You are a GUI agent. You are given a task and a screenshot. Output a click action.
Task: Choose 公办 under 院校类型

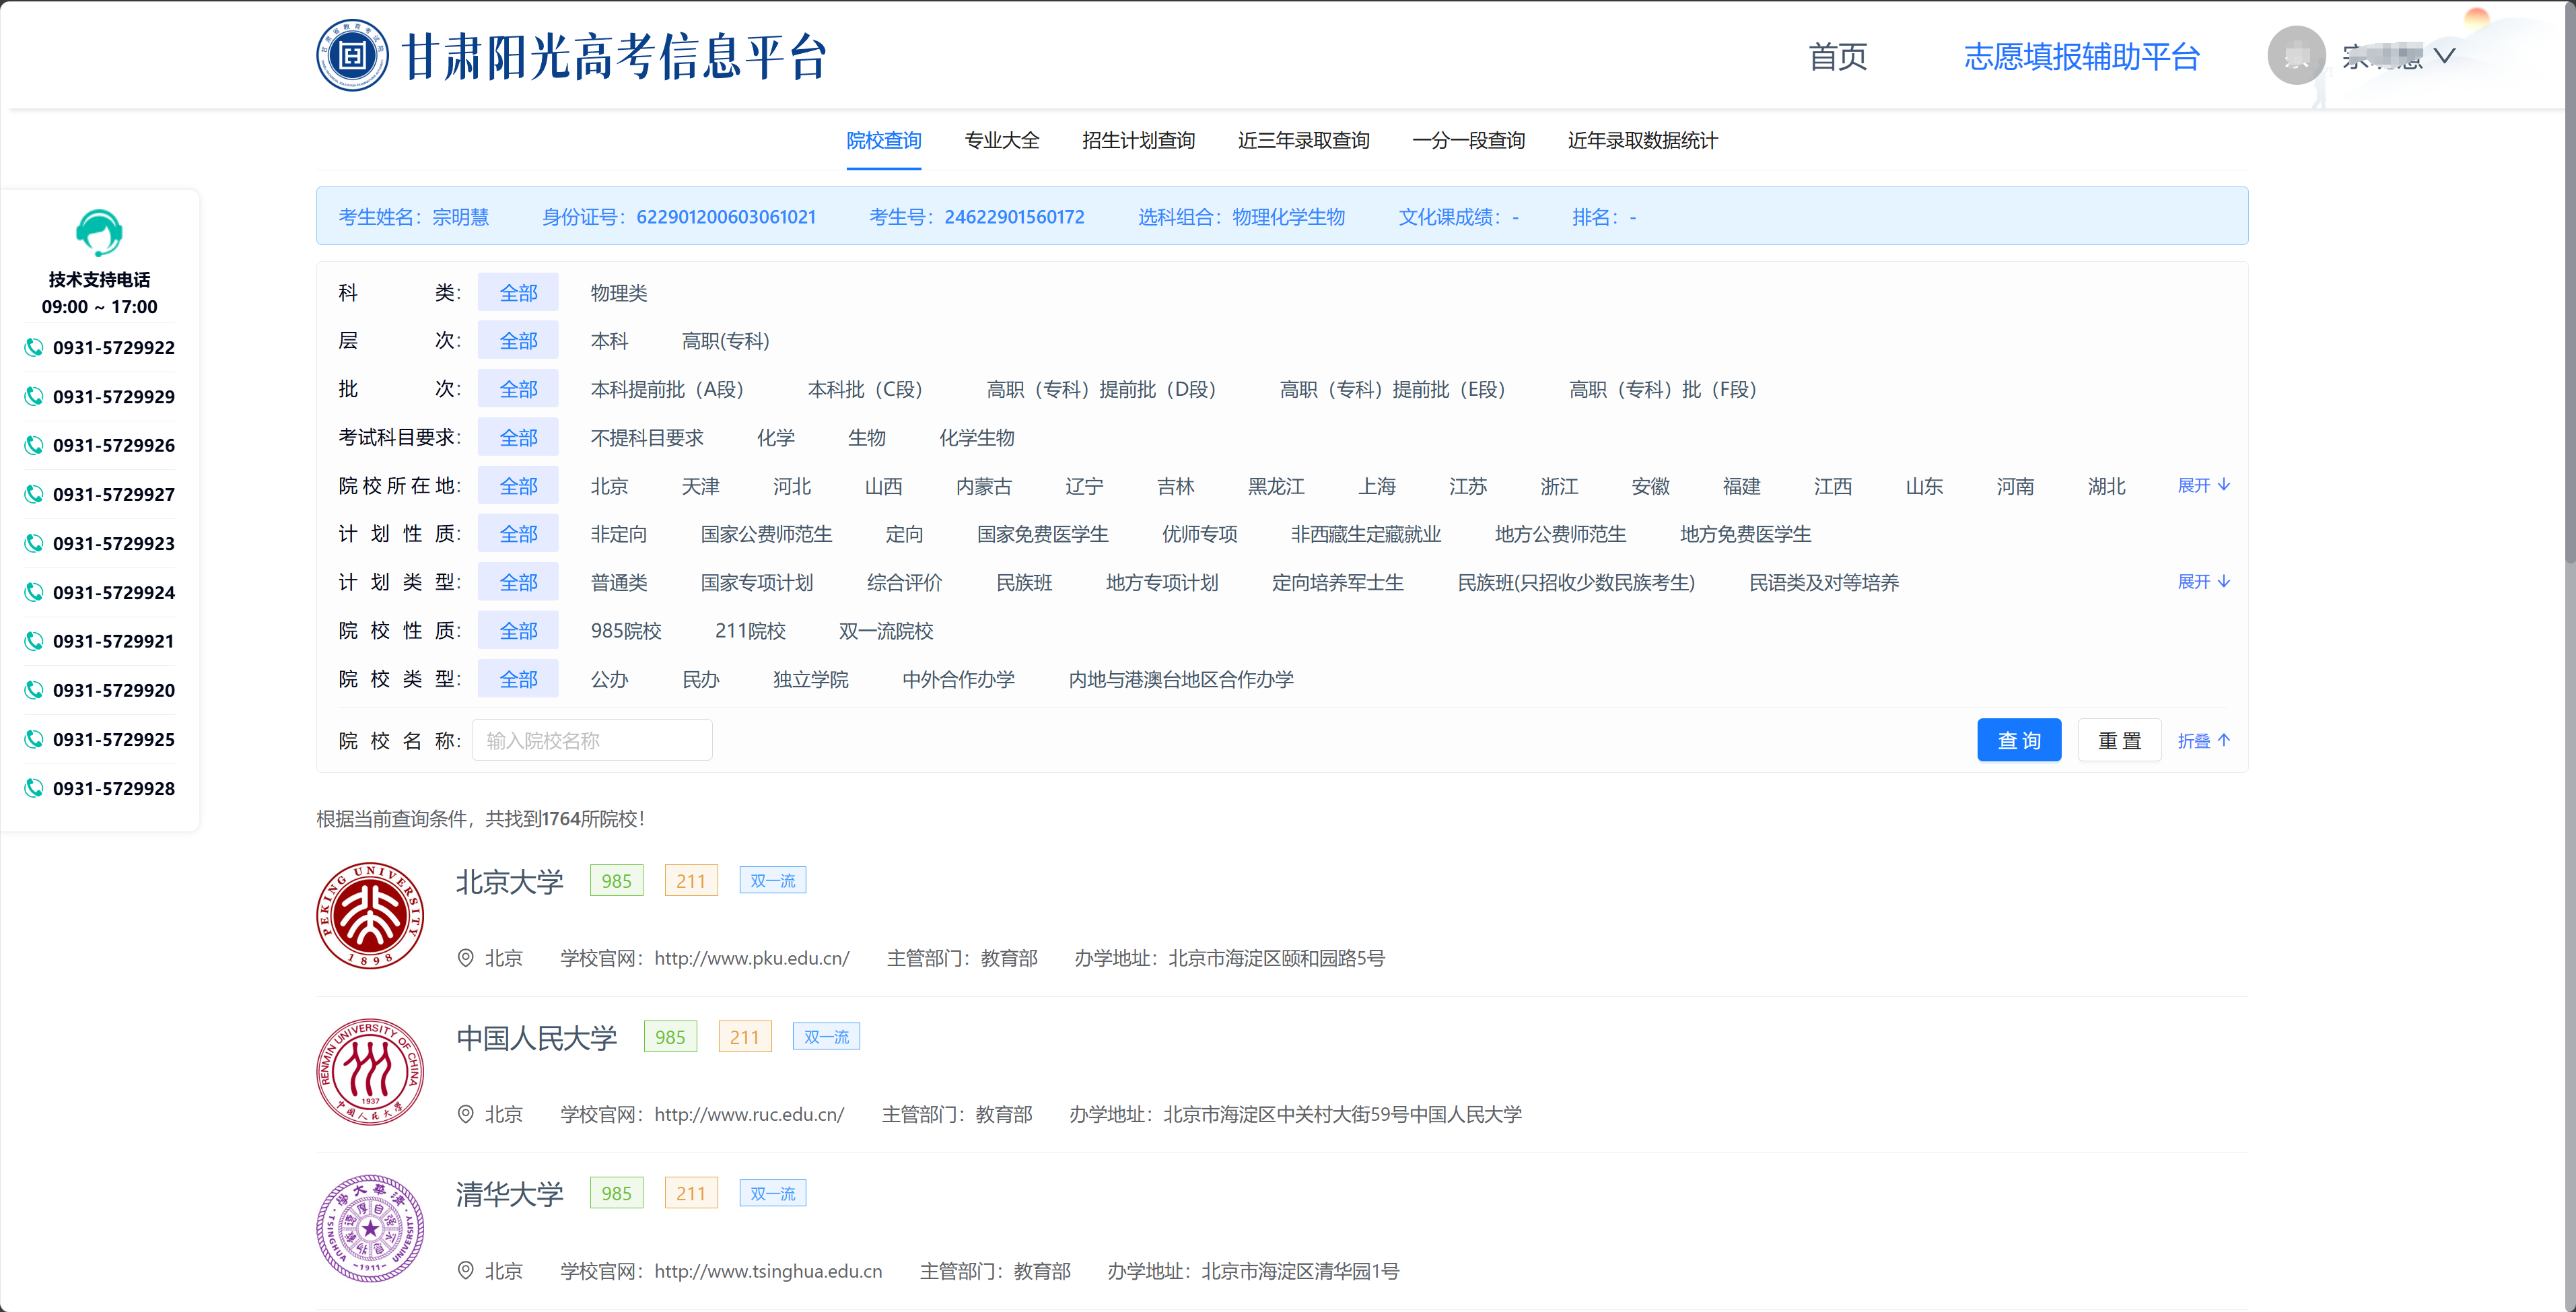click(x=609, y=679)
